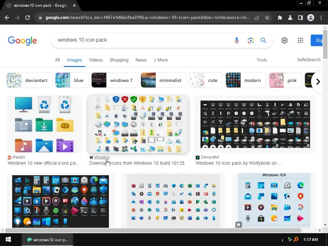Open the SafeSearch settings

point(309,60)
